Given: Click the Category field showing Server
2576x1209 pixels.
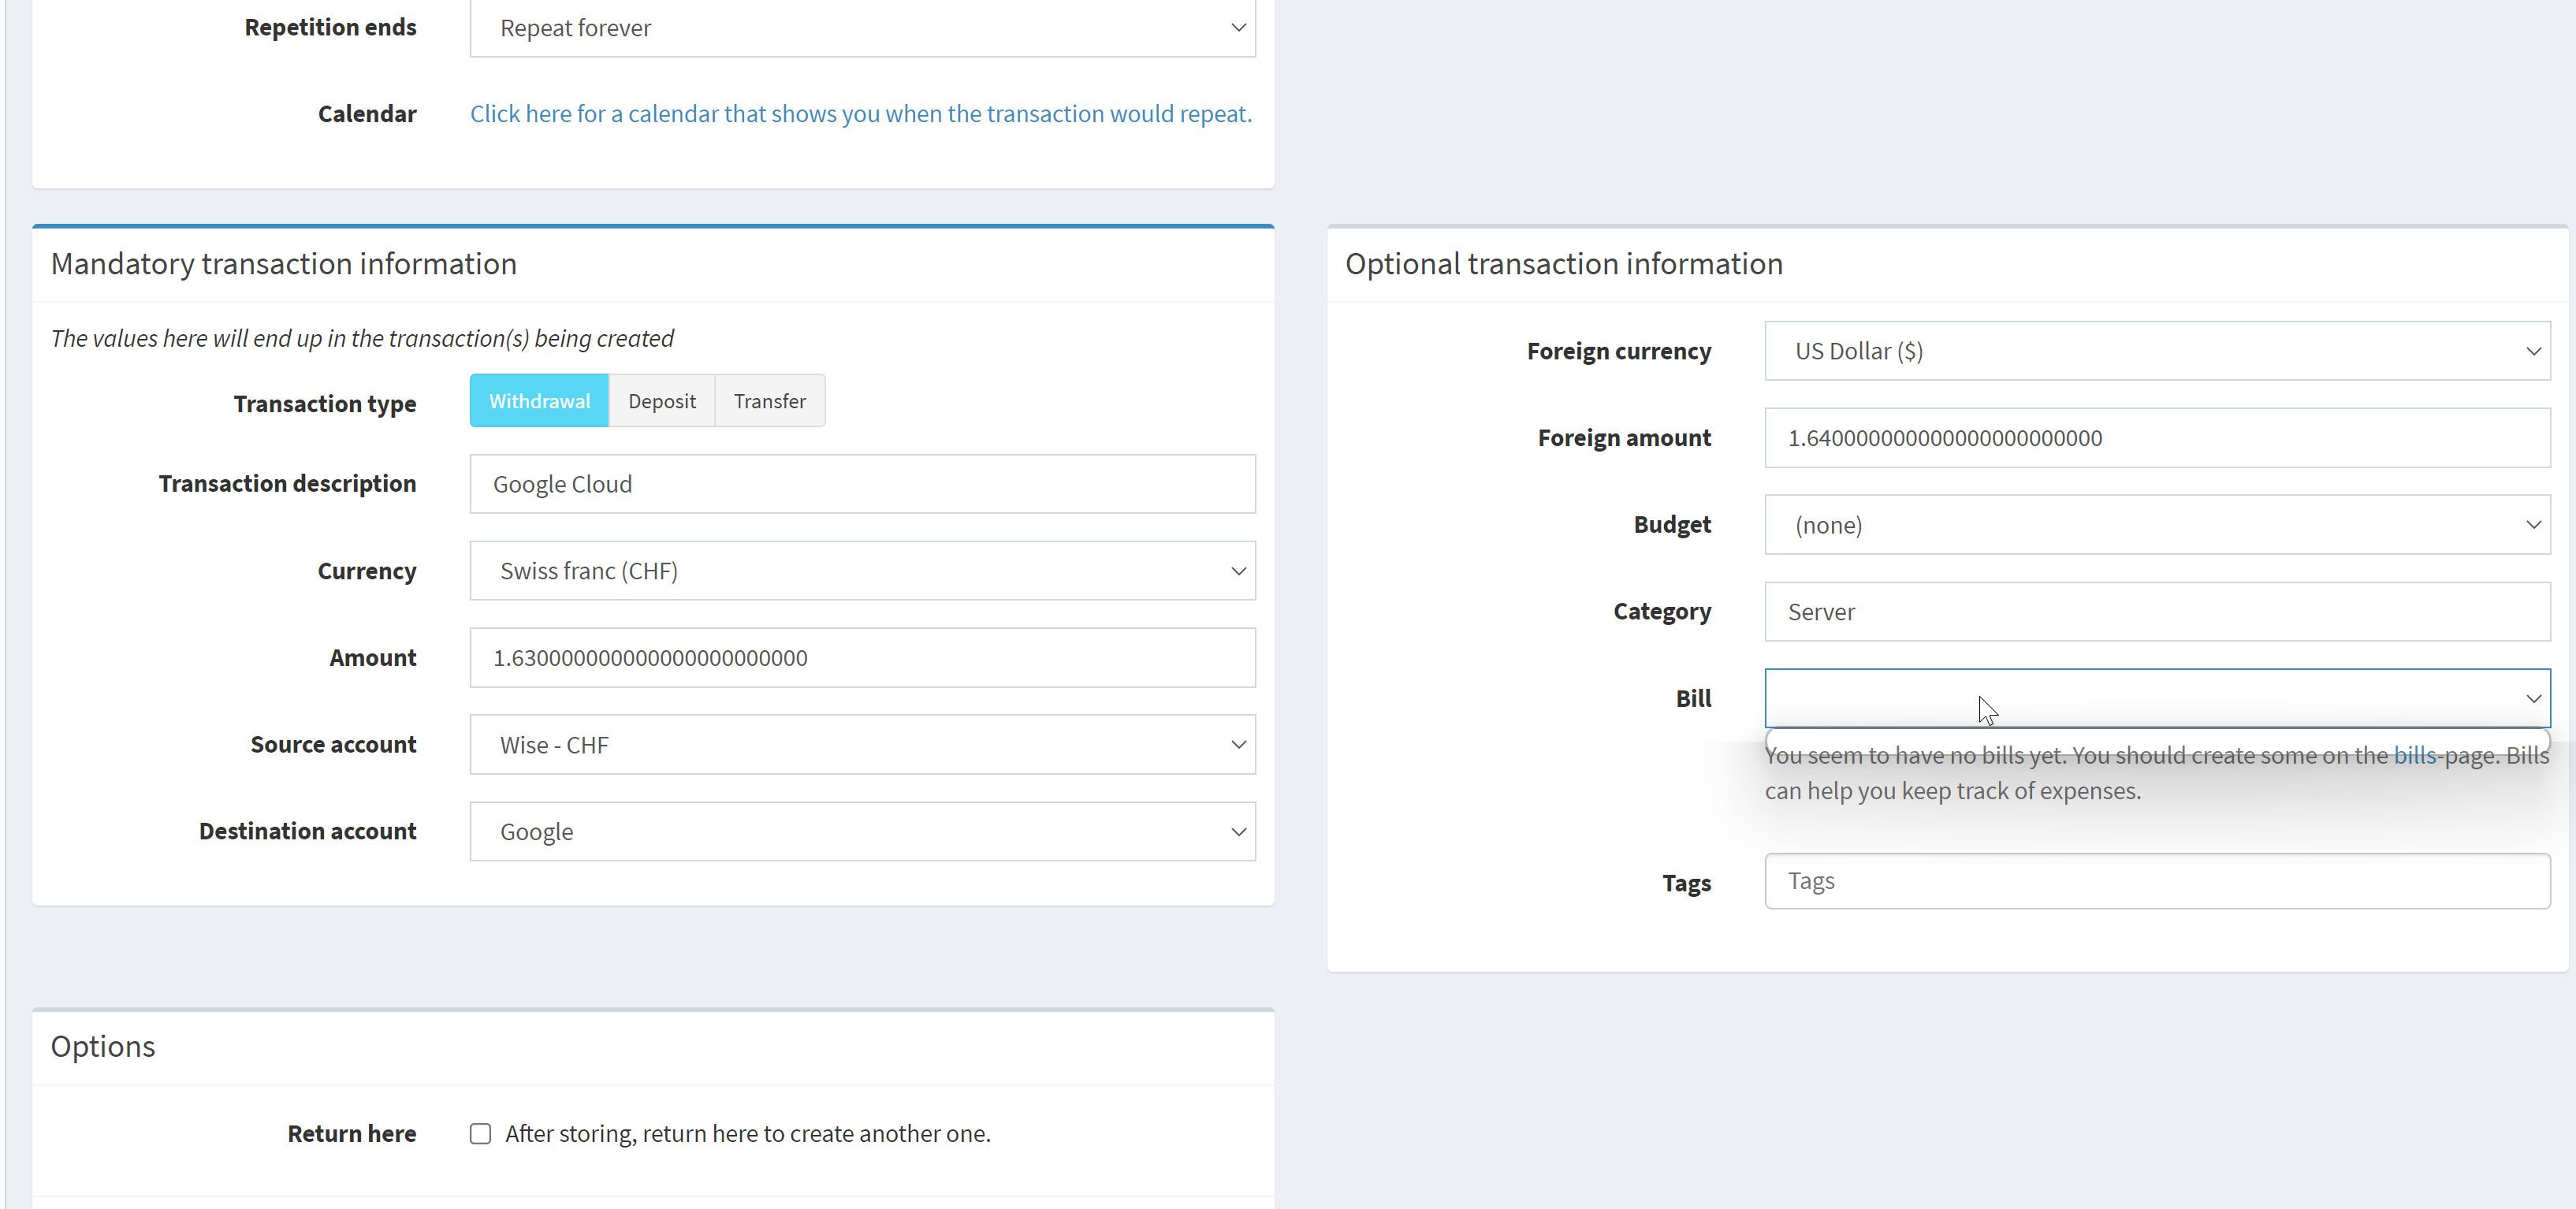Looking at the screenshot, I should click(x=2157, y=611).
